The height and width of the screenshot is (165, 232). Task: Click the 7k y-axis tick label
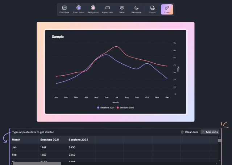(x=175, y=43)
